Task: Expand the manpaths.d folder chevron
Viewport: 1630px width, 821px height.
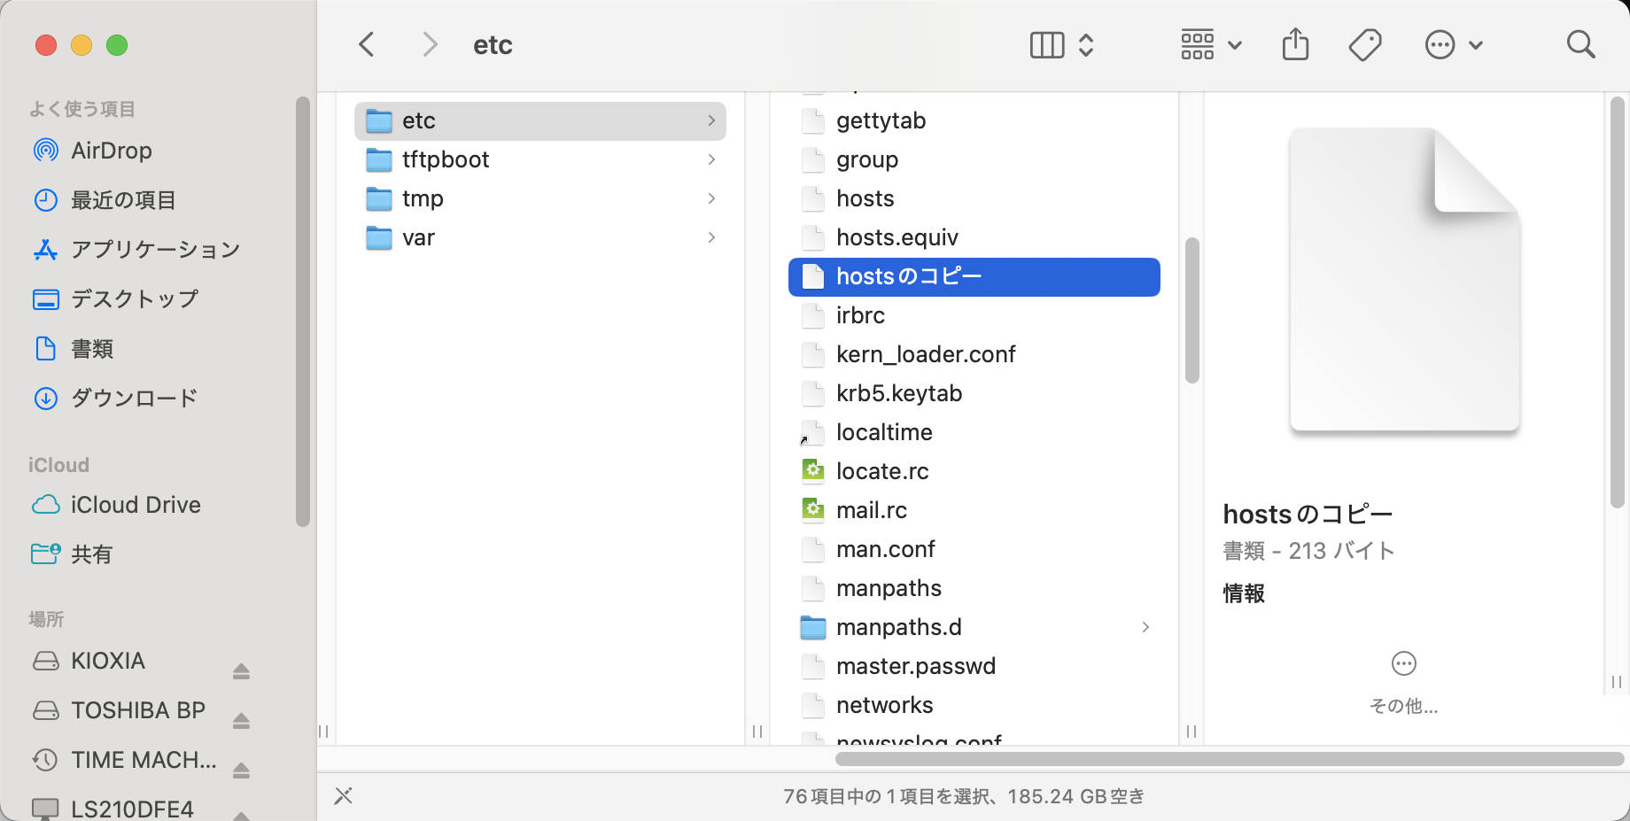Action: pyautogui.click(x=1146, y=627)
